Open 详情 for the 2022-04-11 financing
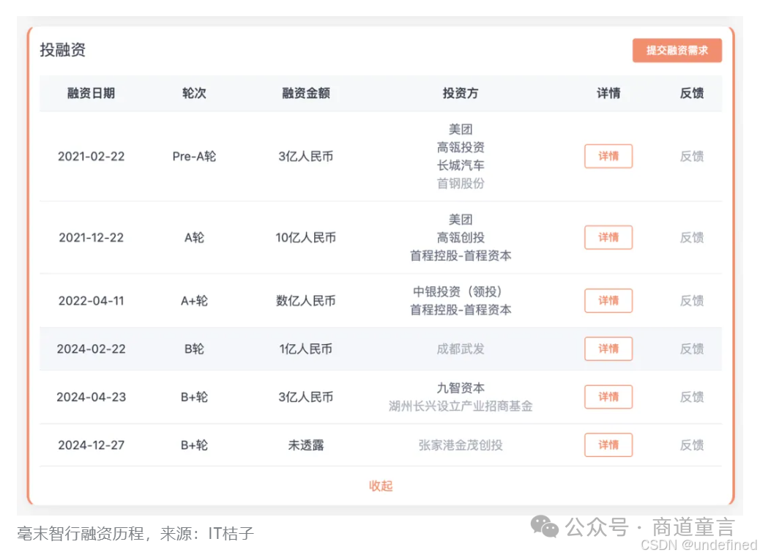 tap(608, 300)
